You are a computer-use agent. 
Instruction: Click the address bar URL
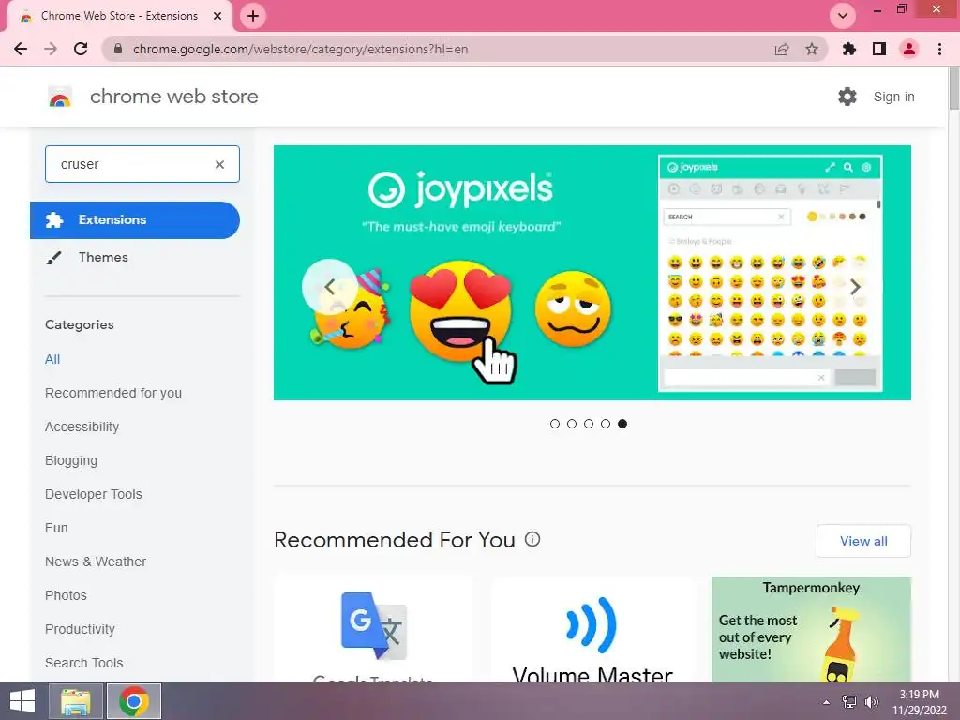301,49
